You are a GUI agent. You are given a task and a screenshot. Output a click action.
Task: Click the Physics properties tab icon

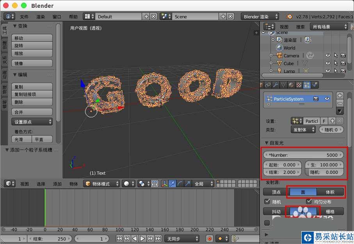[x=315, y=85]
